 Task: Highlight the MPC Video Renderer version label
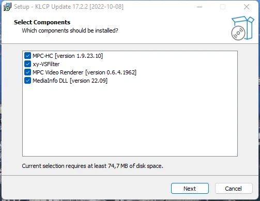[x=84, y=72]
